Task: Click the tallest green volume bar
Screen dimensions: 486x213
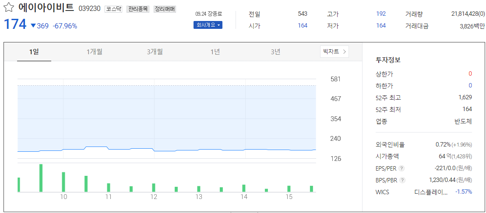Action: click(x=41, y=178)
